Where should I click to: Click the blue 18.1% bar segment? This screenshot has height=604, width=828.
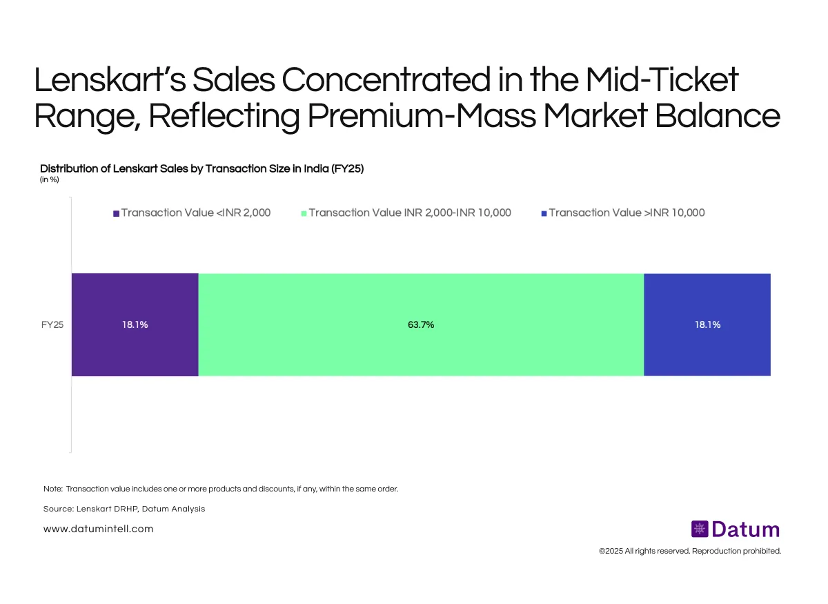point(707,324)
